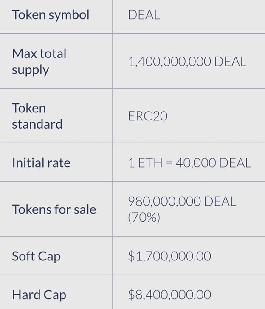The height and width of the screenshot is (309, 265).
Task: Select the DEAL token symbol value
Action: click(x=144, y=15)
